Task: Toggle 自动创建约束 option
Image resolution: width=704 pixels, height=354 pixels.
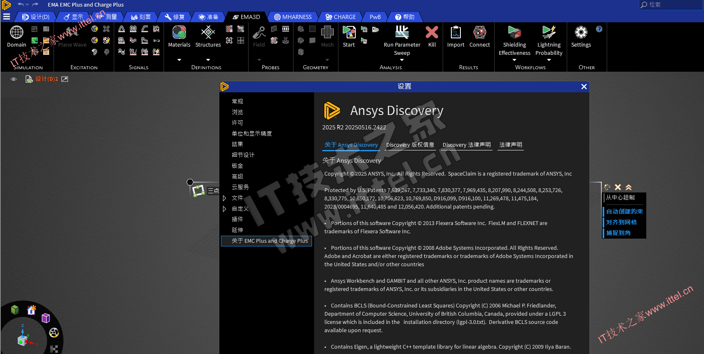Action: click(624, 211)
